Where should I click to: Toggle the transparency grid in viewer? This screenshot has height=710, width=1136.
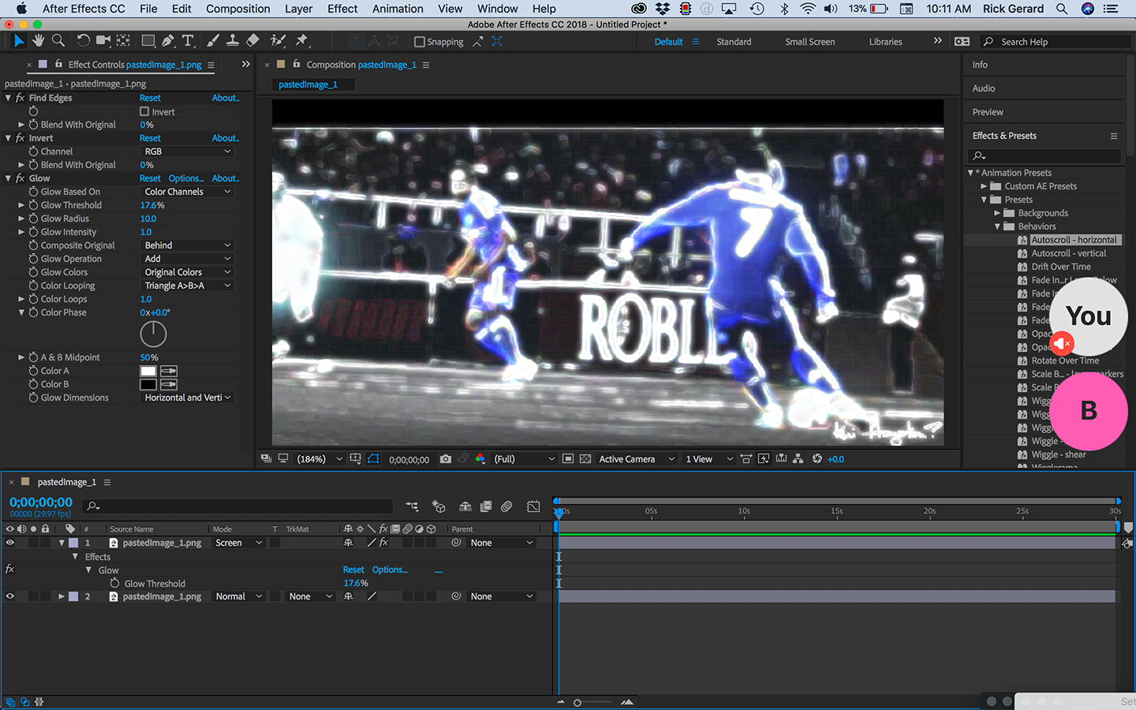click(585, 459)
